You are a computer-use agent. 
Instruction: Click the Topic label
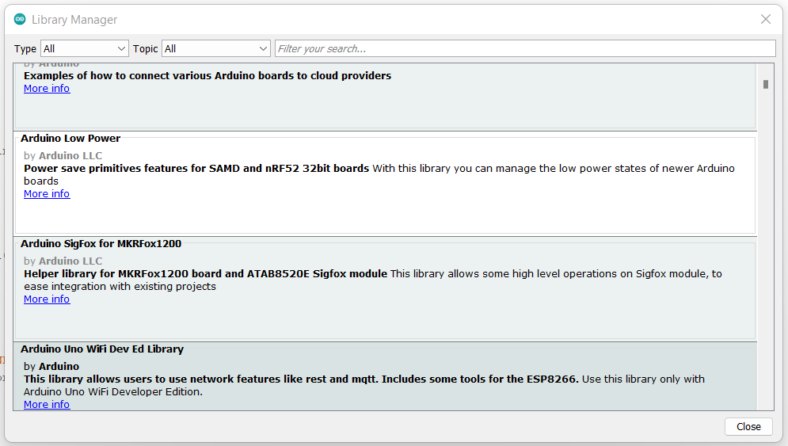pos(145,49)
